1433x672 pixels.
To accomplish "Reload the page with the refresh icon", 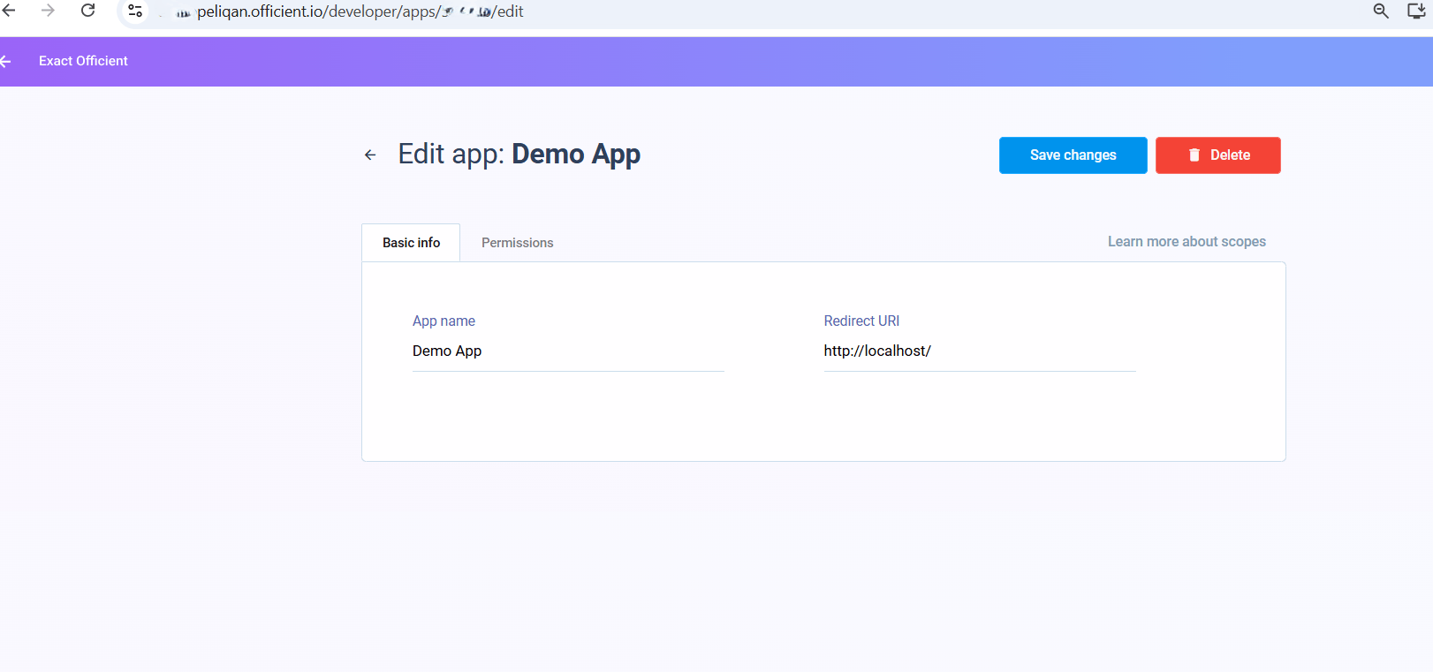I will [x=87, y=11].
